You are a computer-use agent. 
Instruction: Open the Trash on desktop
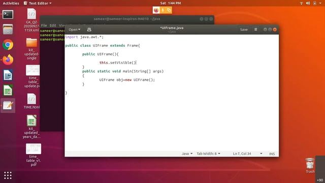[x=310, y=166]
